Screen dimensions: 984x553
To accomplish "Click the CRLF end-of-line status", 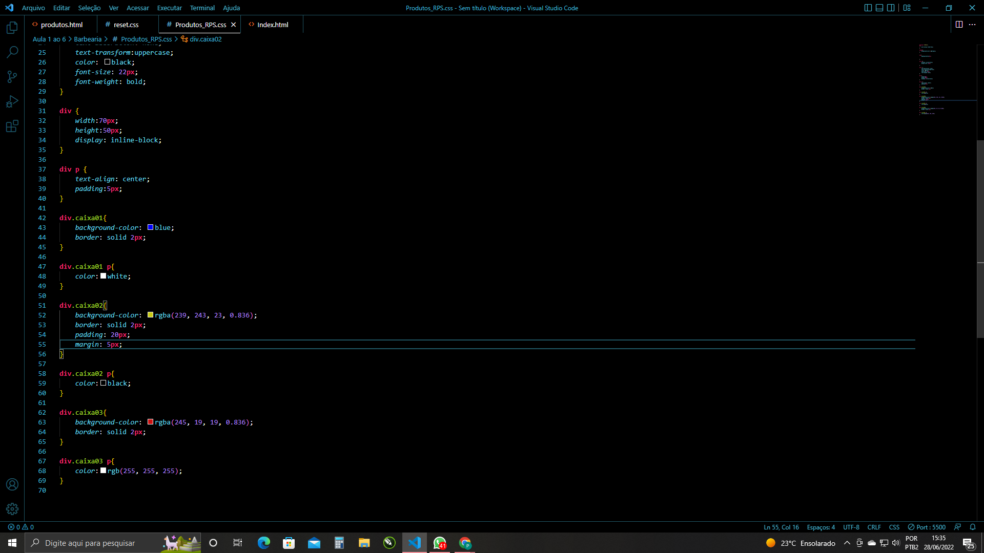I will click(874, 527).
